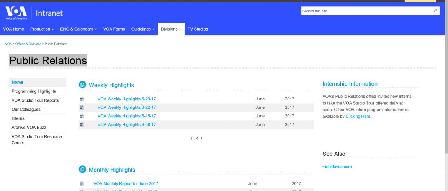Expand the Divisions menu dropdown
The height and width of the screenshot is (191, 448).
pyautogui.click(x=180, y=29)
